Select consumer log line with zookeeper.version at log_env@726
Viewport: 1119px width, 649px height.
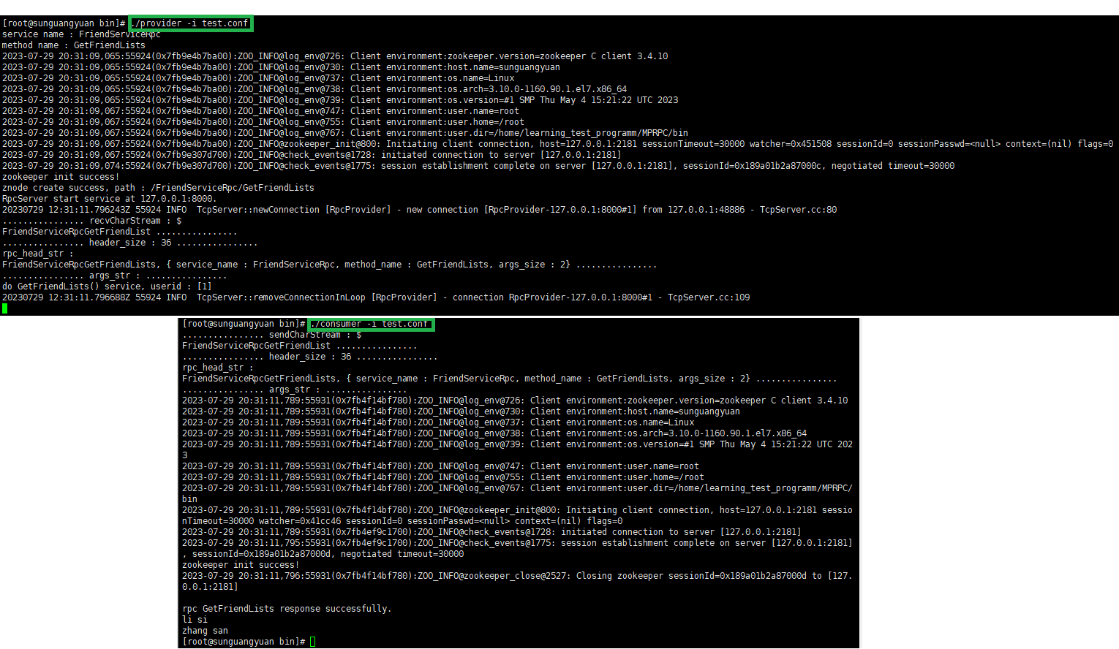pos(515,401)
